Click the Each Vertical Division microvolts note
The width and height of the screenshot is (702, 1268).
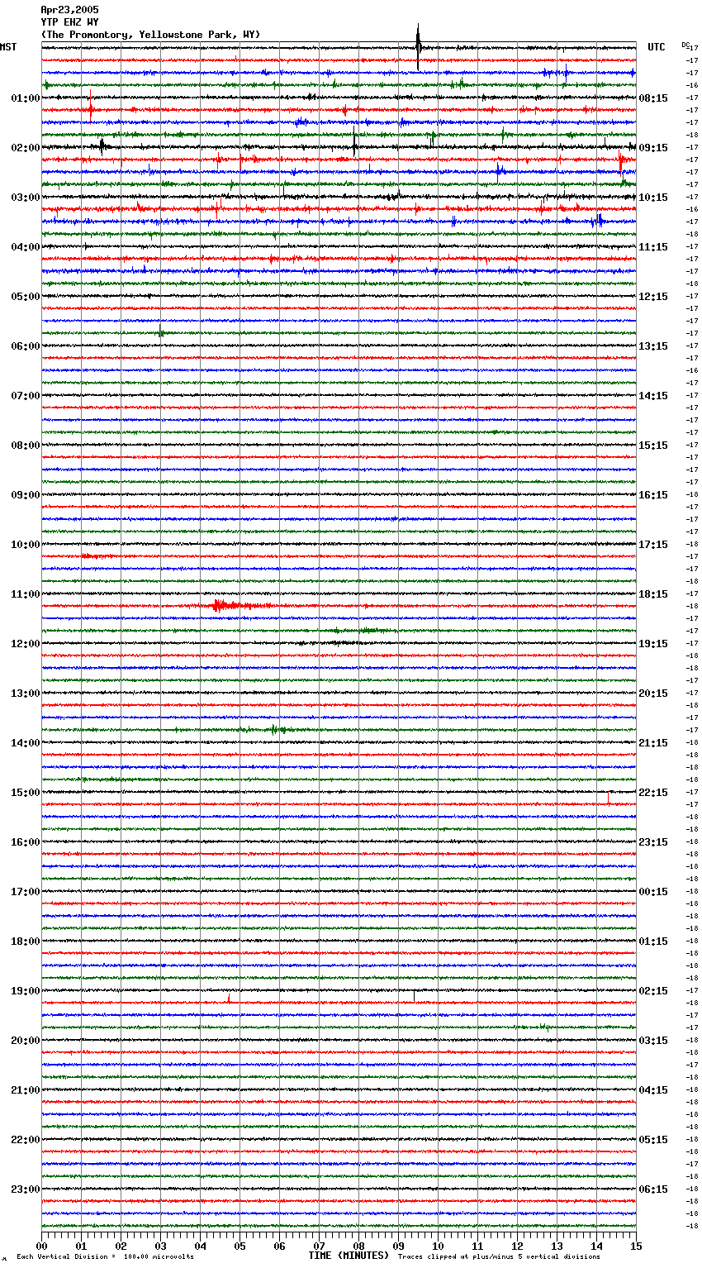click(105, 1256)
